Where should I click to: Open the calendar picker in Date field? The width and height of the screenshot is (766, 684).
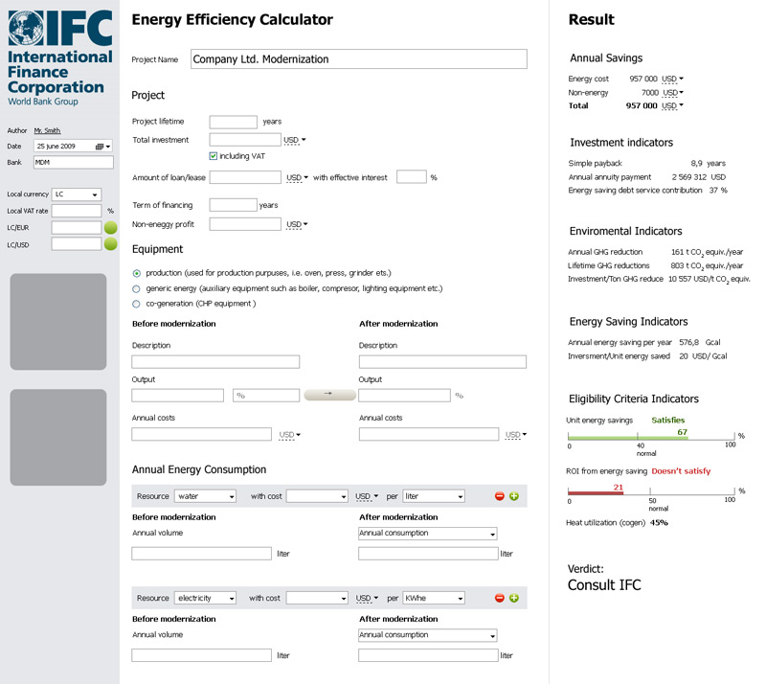(100, 147)
